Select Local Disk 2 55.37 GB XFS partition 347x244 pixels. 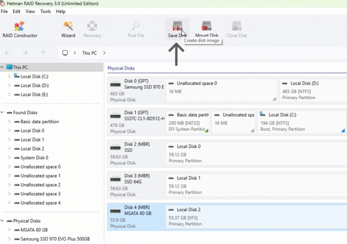pyautogui.click(x=257, y=217)
